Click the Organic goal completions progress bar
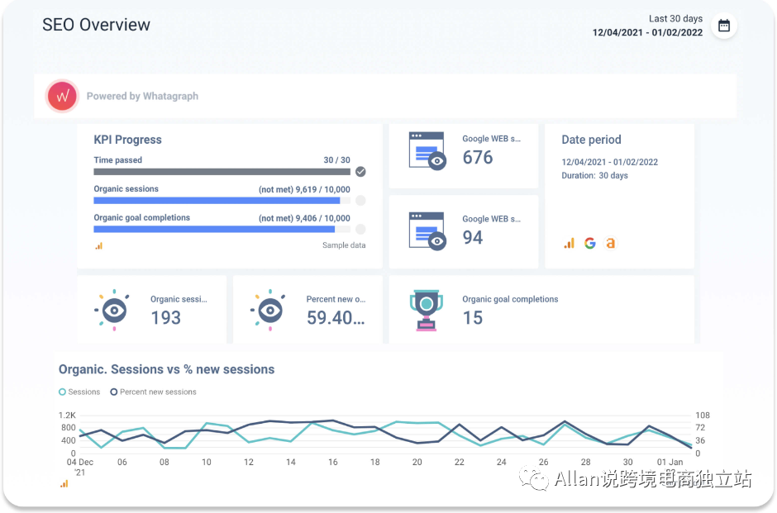777x513 pixels. pyautogui.click(x=222, y=230)
